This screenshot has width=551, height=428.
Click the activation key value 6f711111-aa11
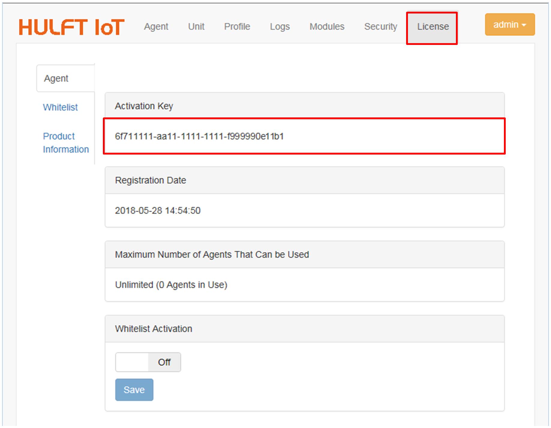(x=199, y=136)
